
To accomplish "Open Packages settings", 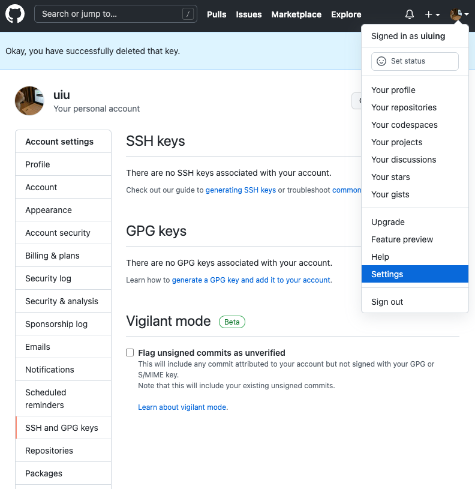I will [63, 473].
